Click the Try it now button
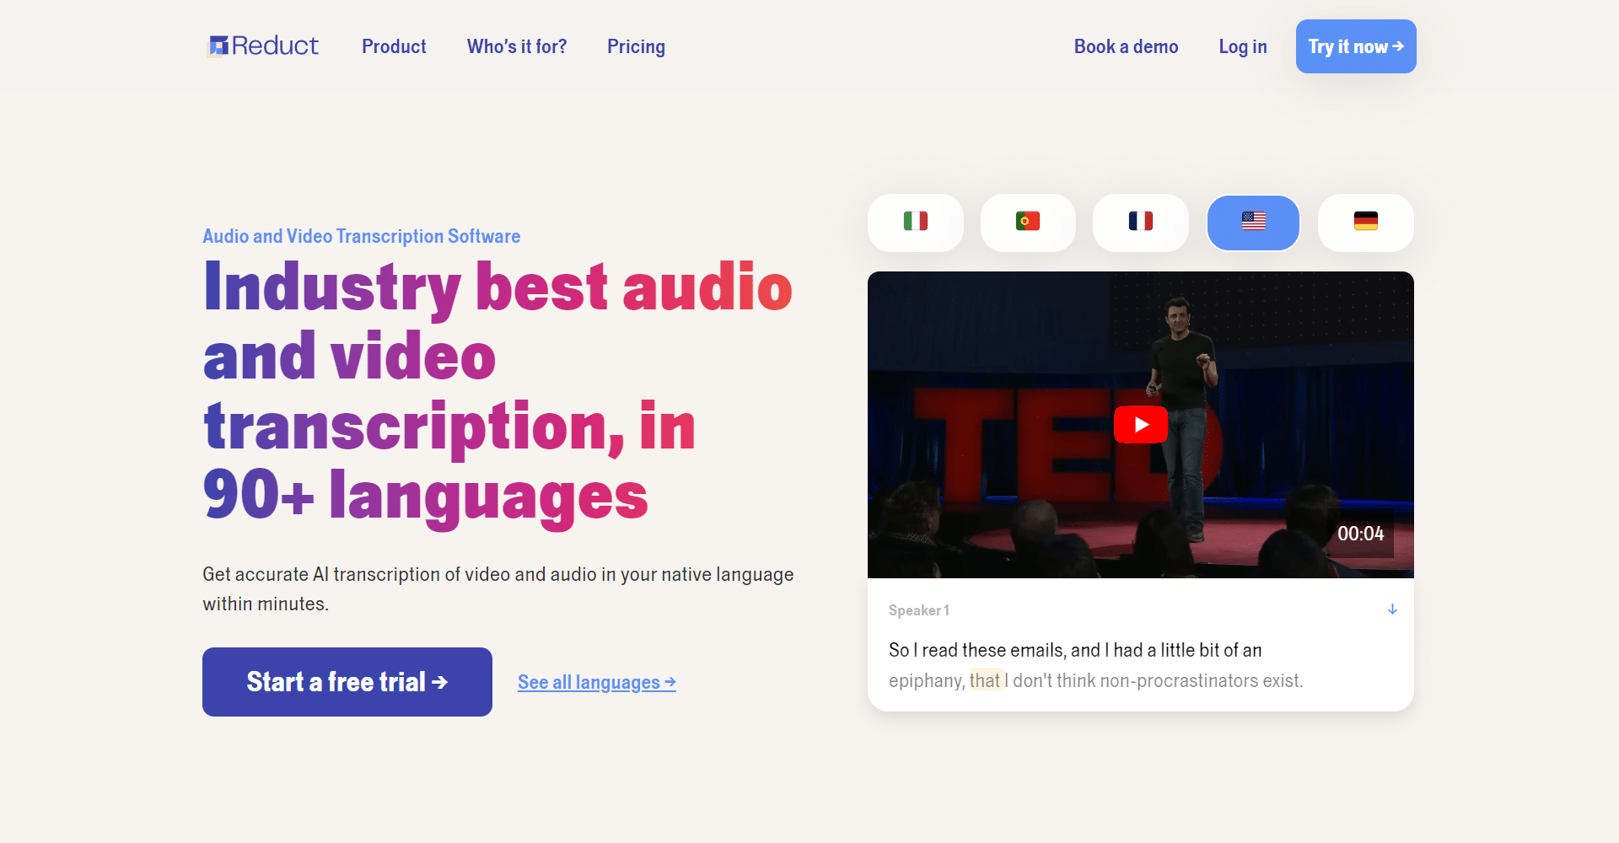This screenshot has width=1619, height=843. coord(1356,46)
